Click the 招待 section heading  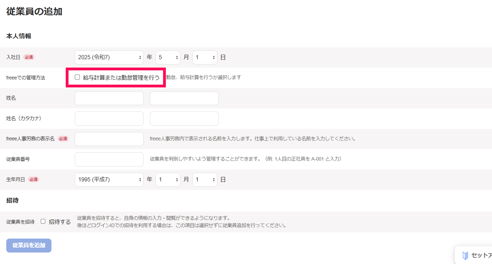click(x=13, y=200)
